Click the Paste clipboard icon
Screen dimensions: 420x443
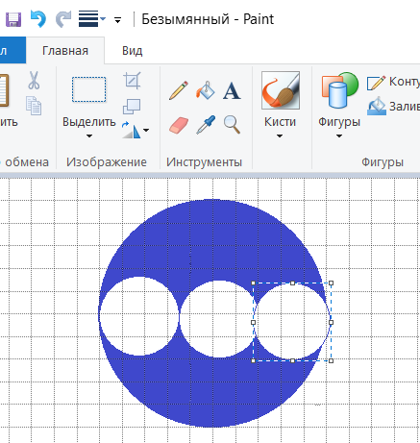coord(5,90)
